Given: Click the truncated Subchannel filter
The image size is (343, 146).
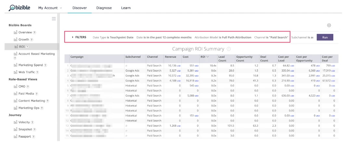Looking at the screenshot, I should pyautogui.click(x=302, y=37).
